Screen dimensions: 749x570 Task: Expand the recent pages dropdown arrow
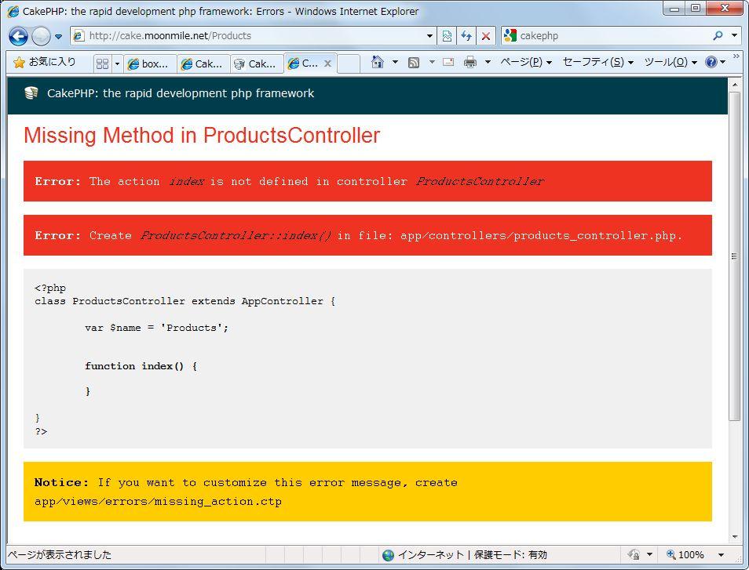point(58,37)
